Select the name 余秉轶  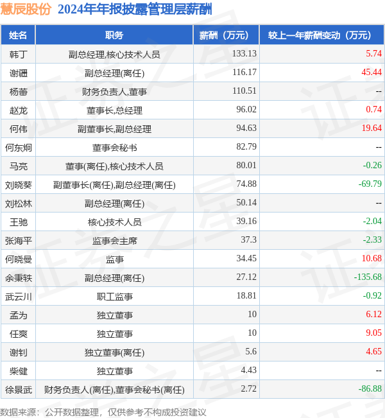[19, 278]
